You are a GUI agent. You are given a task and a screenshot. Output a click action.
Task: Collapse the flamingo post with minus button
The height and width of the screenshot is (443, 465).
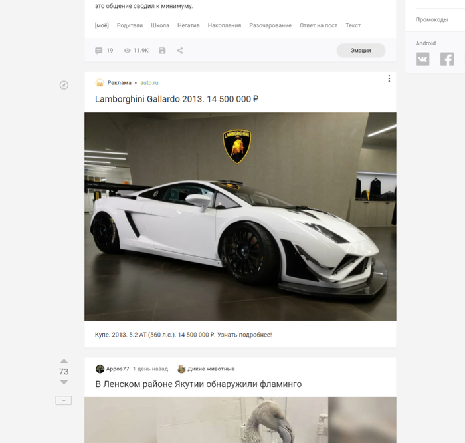point(64,400)
